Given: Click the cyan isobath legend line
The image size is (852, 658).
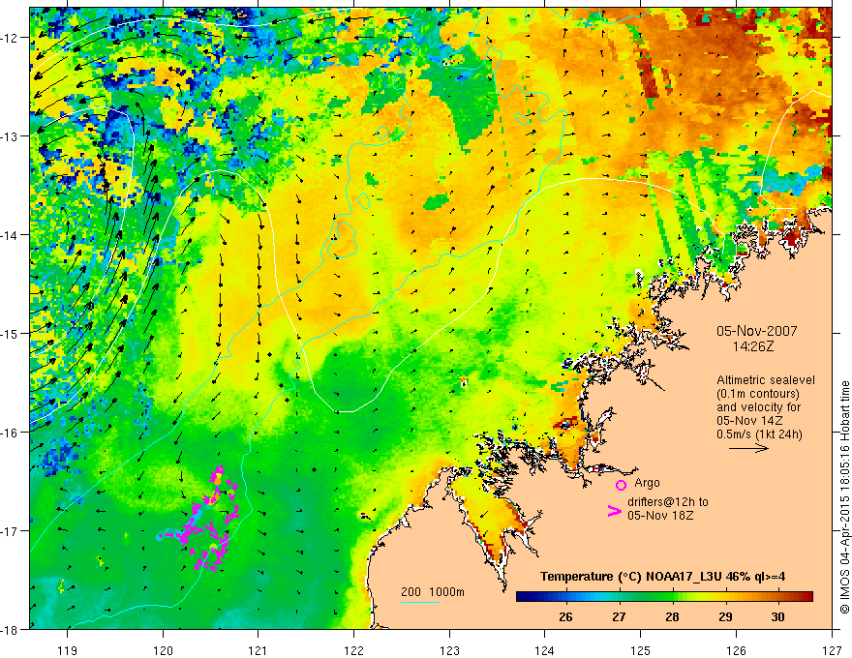Looking at the screenshot, I should pos(420,602).
